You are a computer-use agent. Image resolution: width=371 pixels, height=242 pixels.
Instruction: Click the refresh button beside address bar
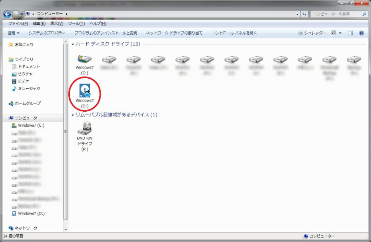coord(304,14)
